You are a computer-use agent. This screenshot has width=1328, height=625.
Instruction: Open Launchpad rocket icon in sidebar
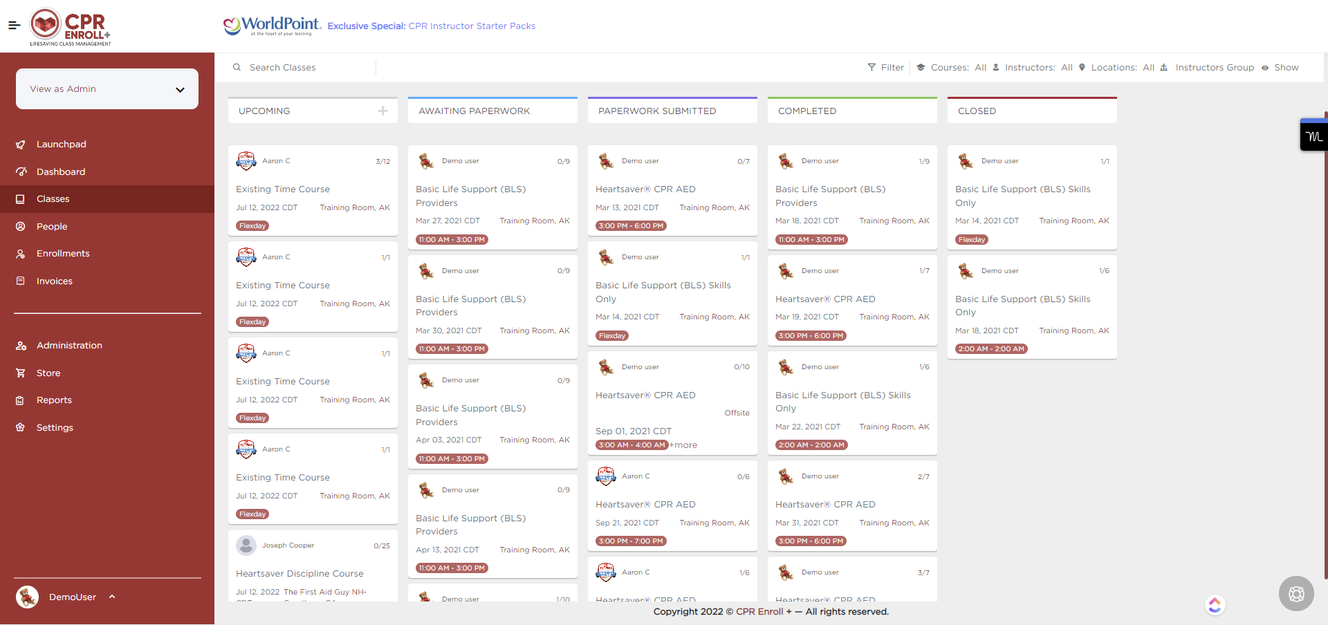[21, 144]
